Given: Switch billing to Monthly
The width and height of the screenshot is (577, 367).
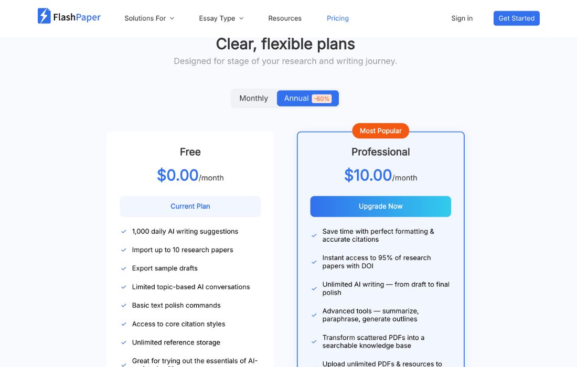Looking at the screenshot, I should pyautogui.click(x=253, y=99).
